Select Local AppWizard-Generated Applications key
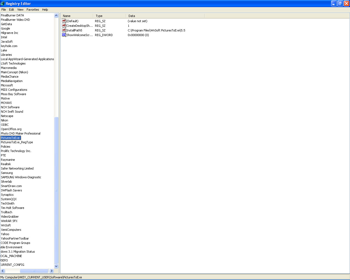Image resolution: width=350 pixels, height=280 pixels. point(27,59)
